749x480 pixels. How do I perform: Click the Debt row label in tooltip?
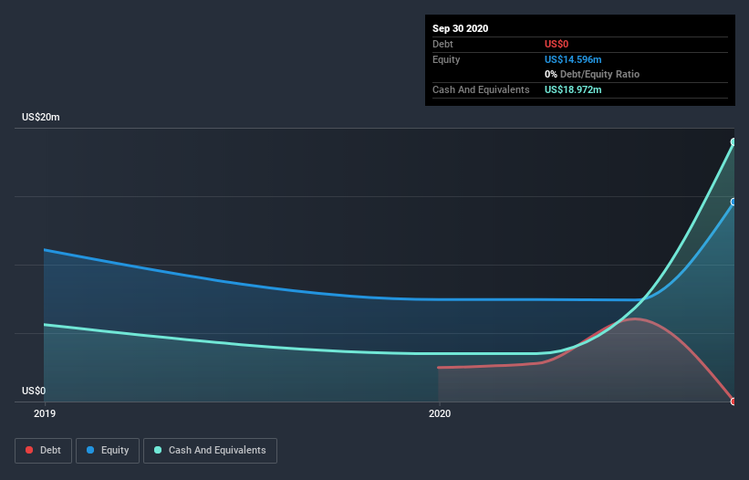(442, 44)
